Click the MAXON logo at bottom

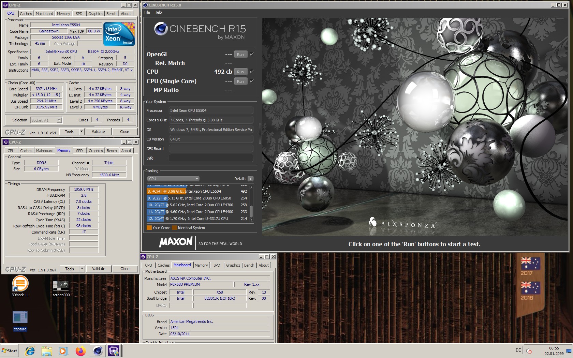tap(176, 242)
